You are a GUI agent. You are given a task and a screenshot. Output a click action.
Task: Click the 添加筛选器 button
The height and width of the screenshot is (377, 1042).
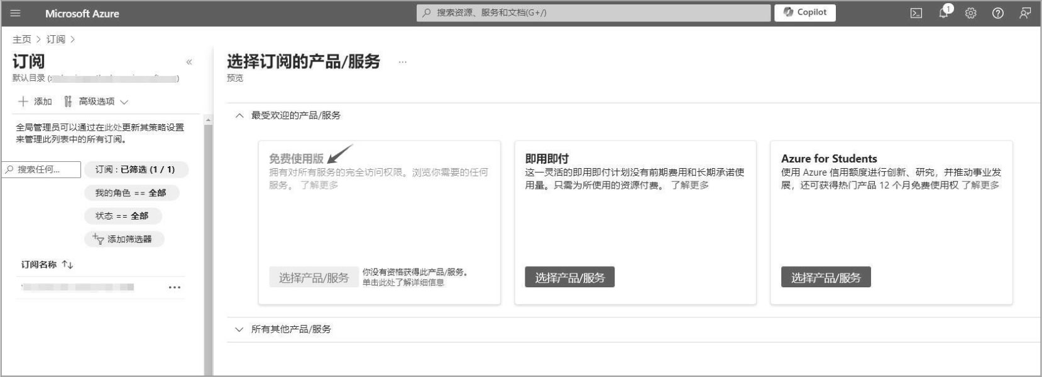coord(123,239)
